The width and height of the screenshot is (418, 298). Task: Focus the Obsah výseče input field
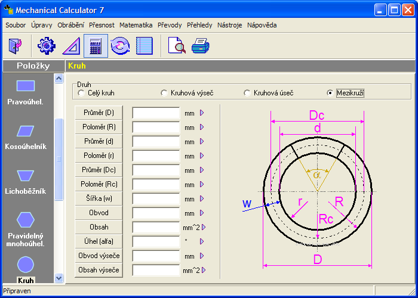(156, 270)
